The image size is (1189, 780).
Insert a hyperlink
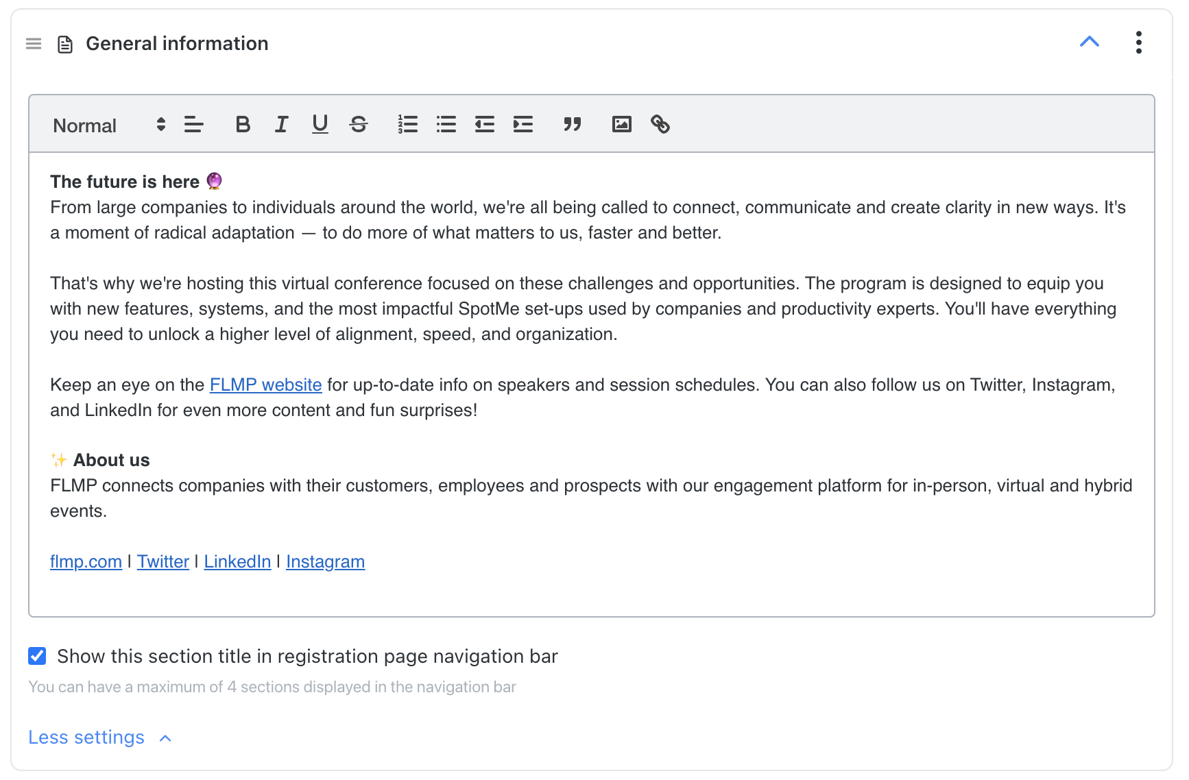(660, 124)
